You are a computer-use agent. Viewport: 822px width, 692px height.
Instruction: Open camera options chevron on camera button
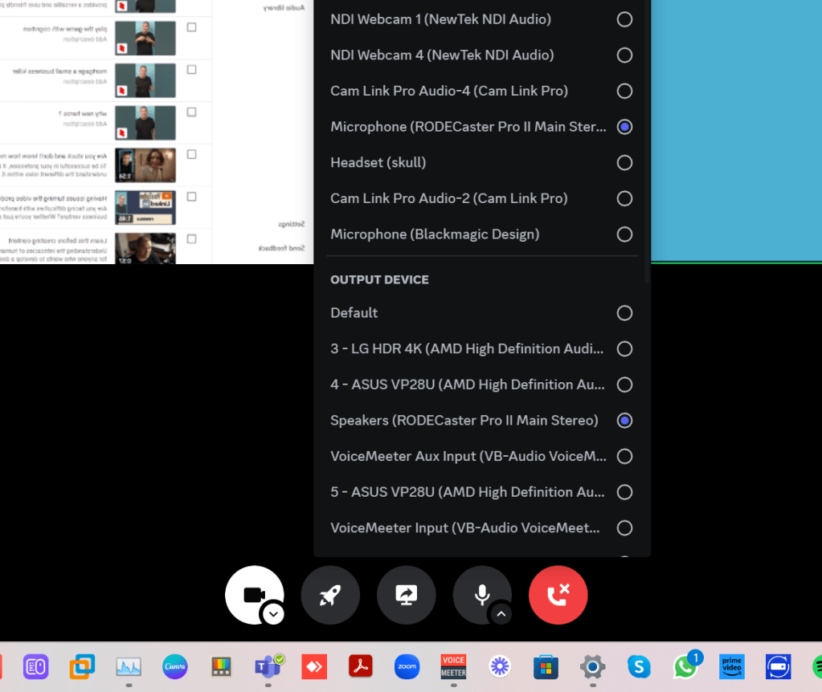pyautogui.click(x=274, y=614)
